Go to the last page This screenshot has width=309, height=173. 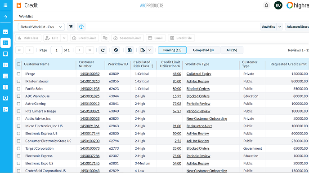(90, 50)
